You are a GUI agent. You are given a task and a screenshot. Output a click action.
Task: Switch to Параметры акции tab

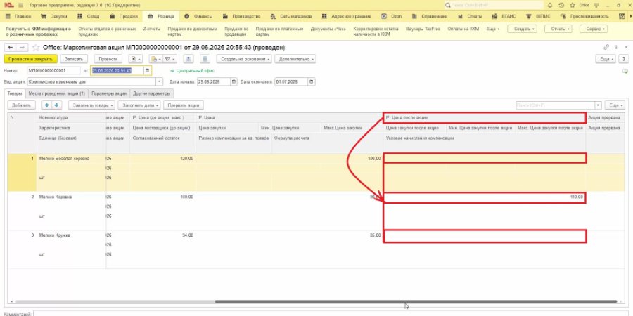[109, 93]
